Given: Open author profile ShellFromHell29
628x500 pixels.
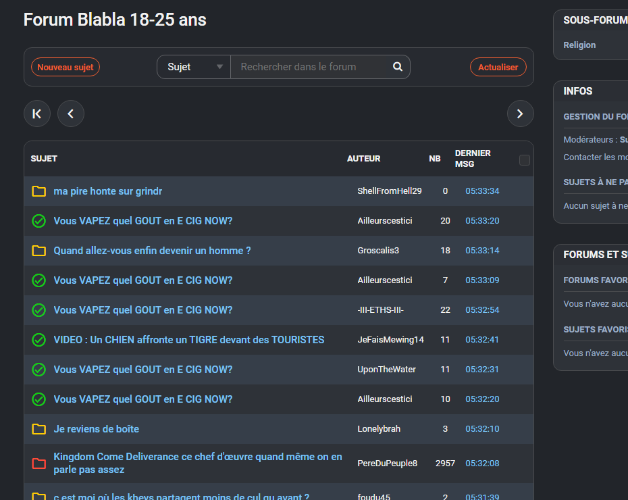Looking at the screenshot, I should tap(390, 191).
